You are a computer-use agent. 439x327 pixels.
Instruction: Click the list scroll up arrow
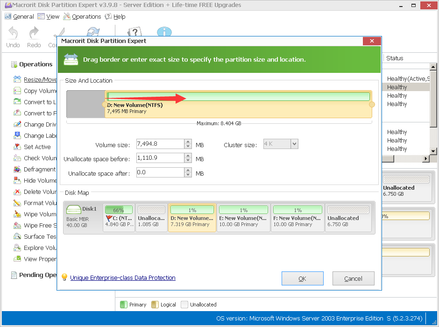(x=433, y=67)
